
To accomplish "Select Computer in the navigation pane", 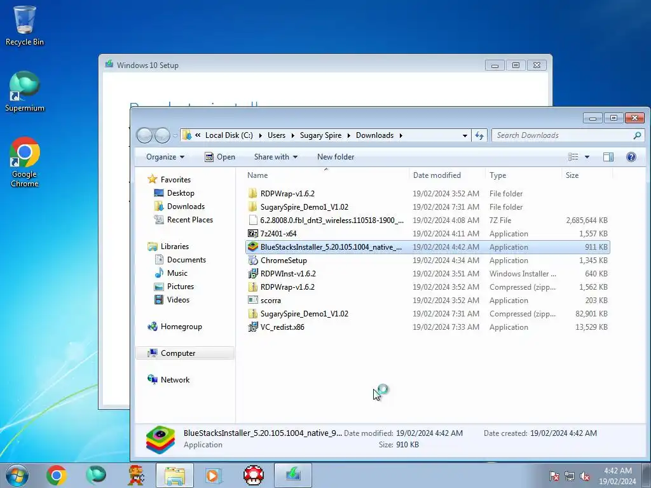I will pos(185,353).
